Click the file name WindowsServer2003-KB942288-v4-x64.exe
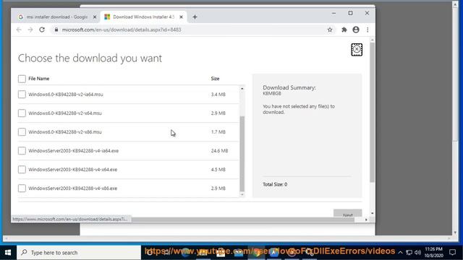 coord(72,170)
